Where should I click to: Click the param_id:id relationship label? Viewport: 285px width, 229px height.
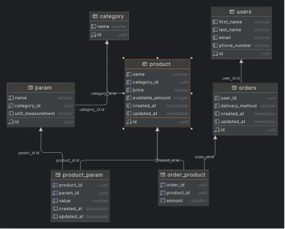[28, 153]
